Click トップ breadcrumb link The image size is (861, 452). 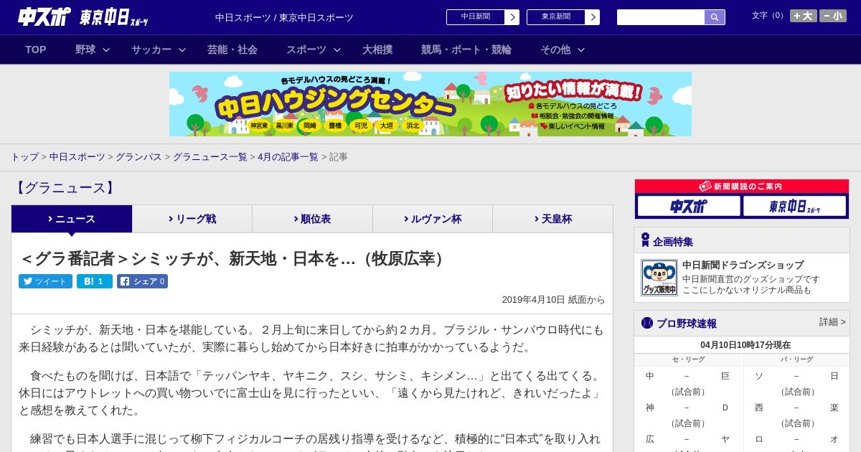pos(25,157)
